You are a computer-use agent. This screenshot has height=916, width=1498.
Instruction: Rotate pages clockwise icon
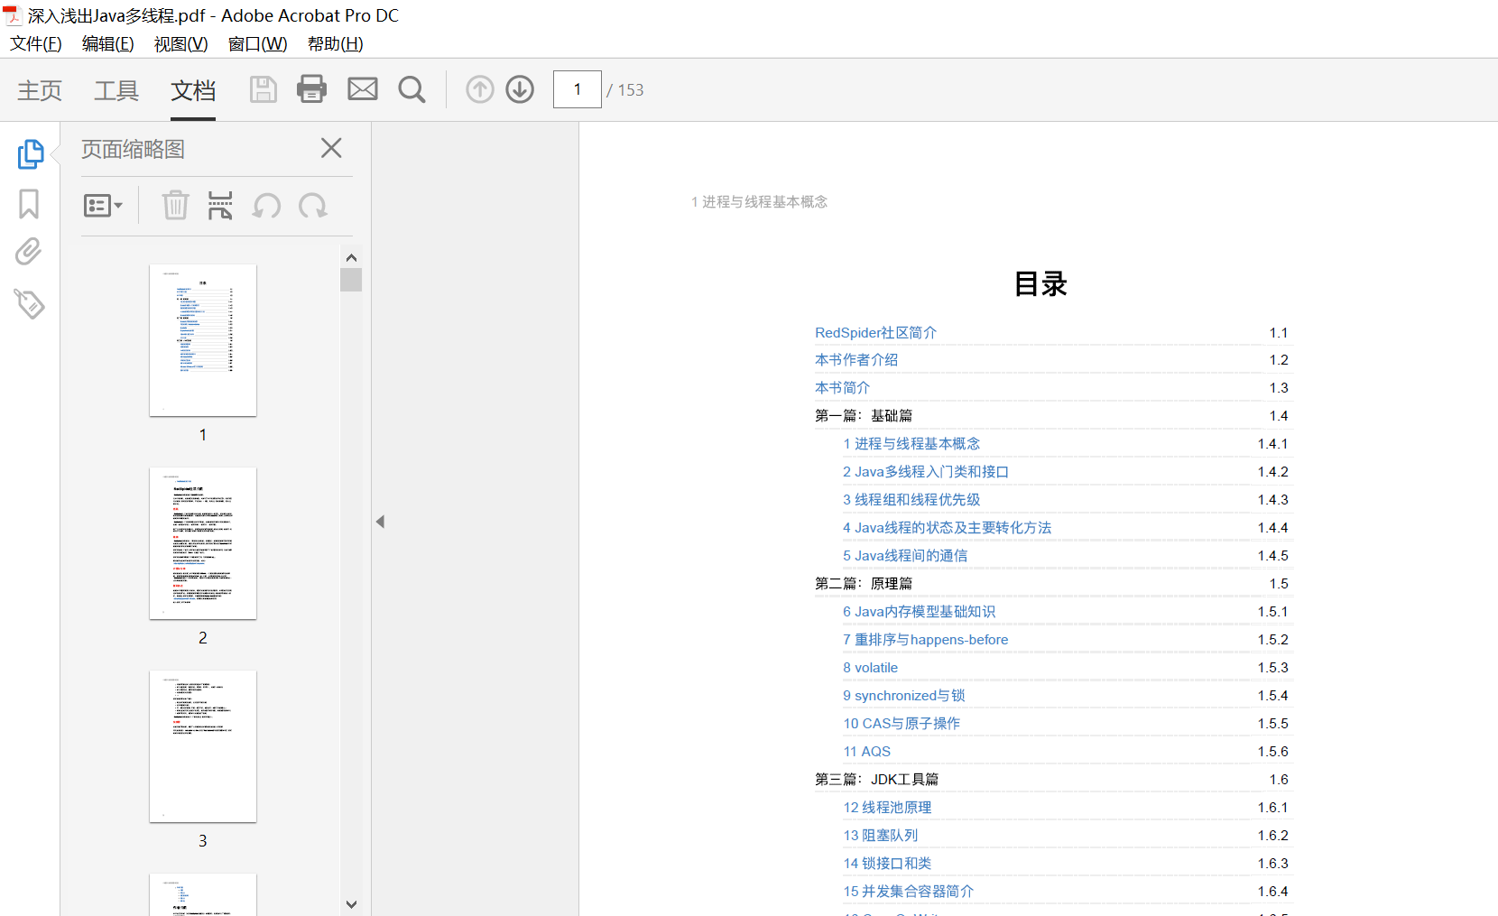[313, 206]
